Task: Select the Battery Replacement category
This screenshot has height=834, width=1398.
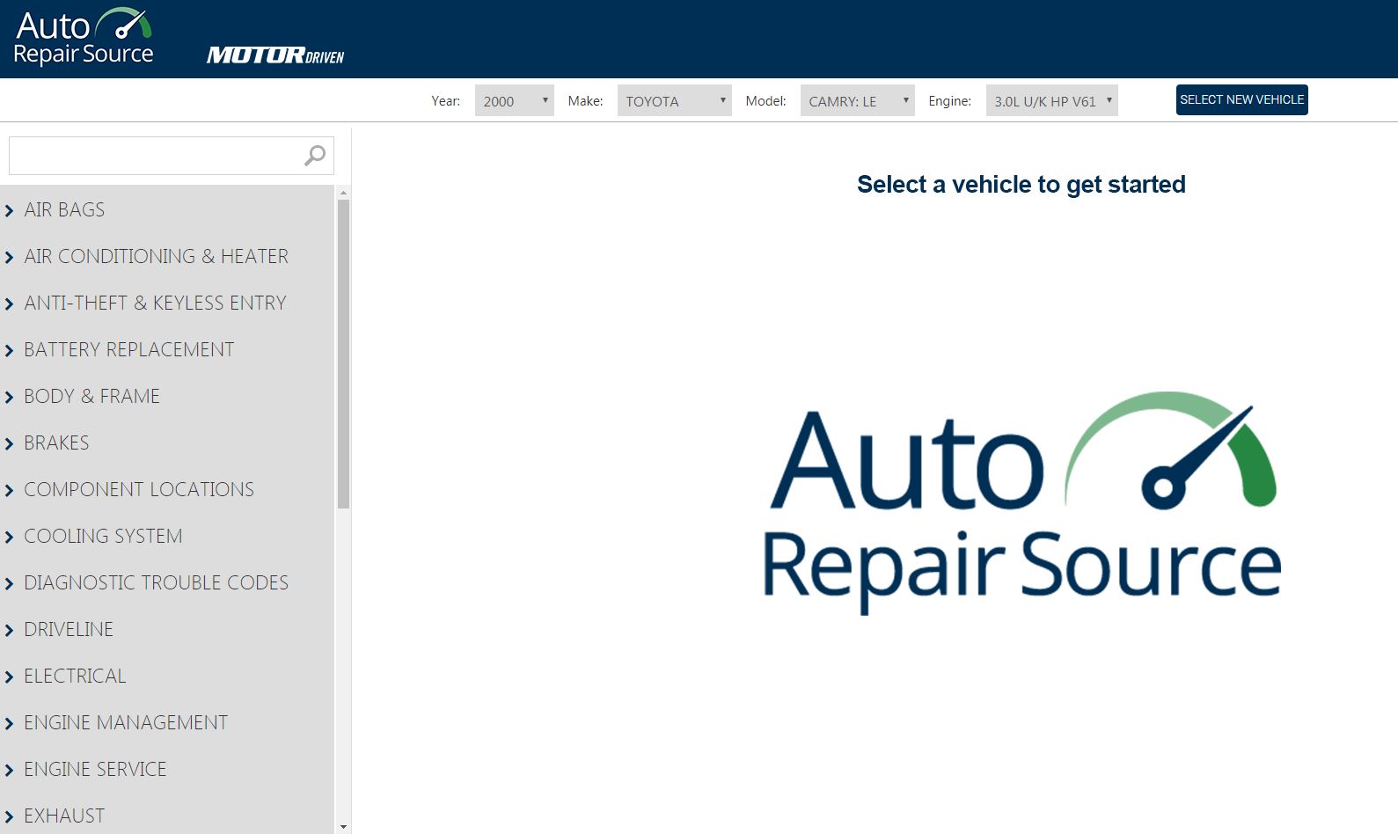Action: click(128, 350)
